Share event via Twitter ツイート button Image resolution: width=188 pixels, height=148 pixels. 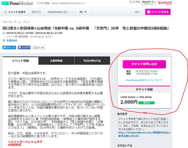point(9,47)
